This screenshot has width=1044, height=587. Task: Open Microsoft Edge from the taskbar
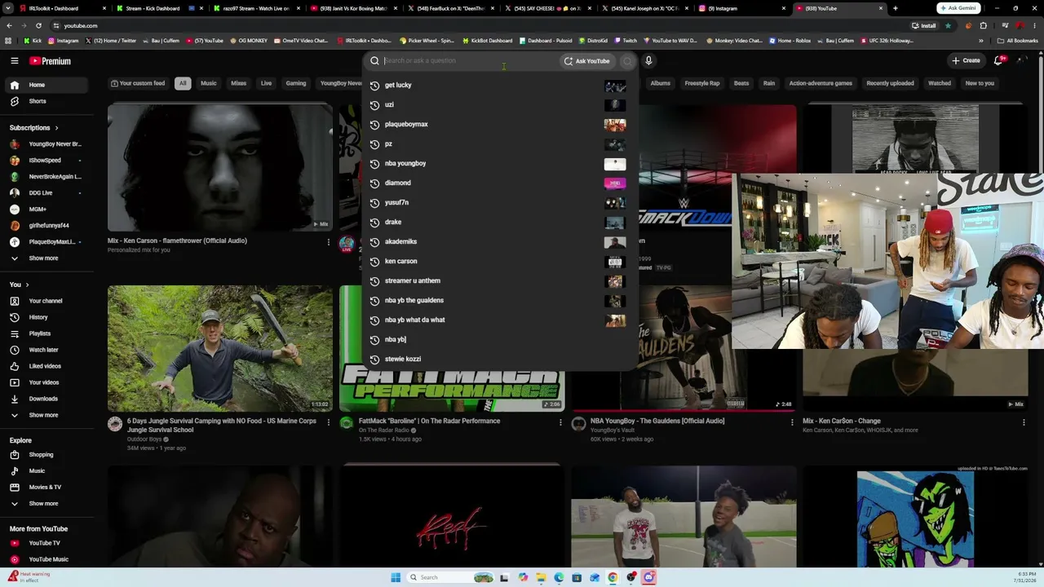click(559, 577)
